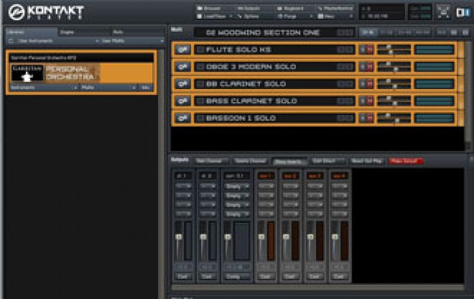Click the aux 2 channel name field
The width and height of the screenshot is (474, 299).
pos(290,176)
